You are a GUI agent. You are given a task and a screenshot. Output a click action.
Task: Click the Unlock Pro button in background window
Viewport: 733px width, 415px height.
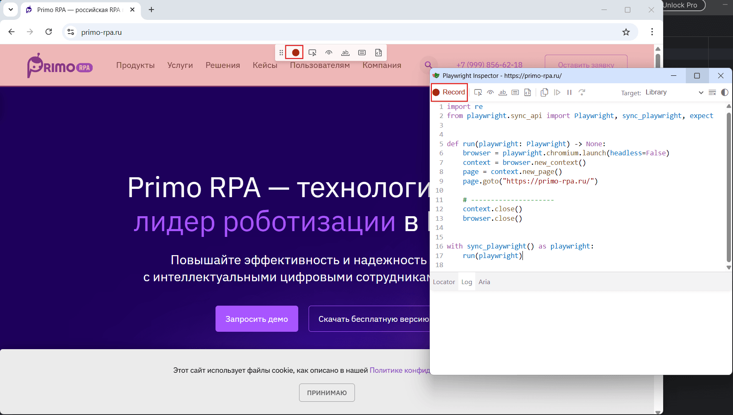click(683, 5)
